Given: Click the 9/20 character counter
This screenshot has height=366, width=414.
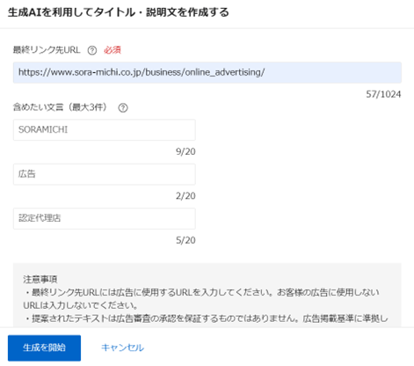Looking at the screenshot, I should pos(185,151).
